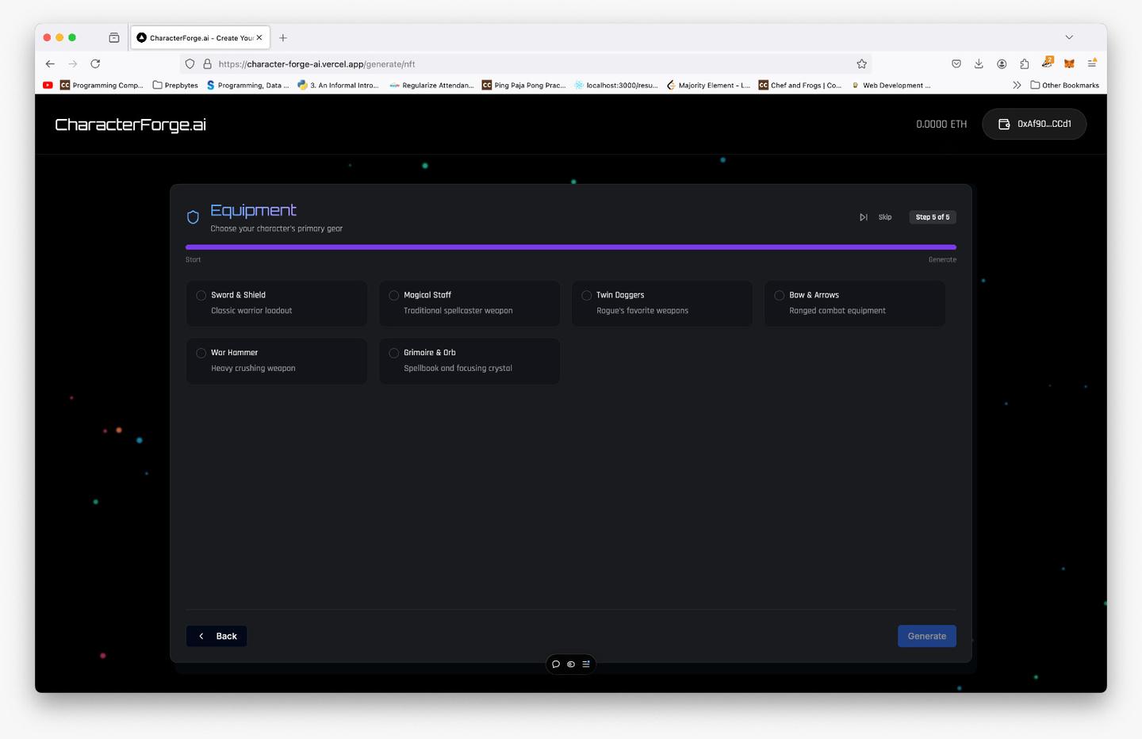Open the Firefox application menu

pos(1092,63)
